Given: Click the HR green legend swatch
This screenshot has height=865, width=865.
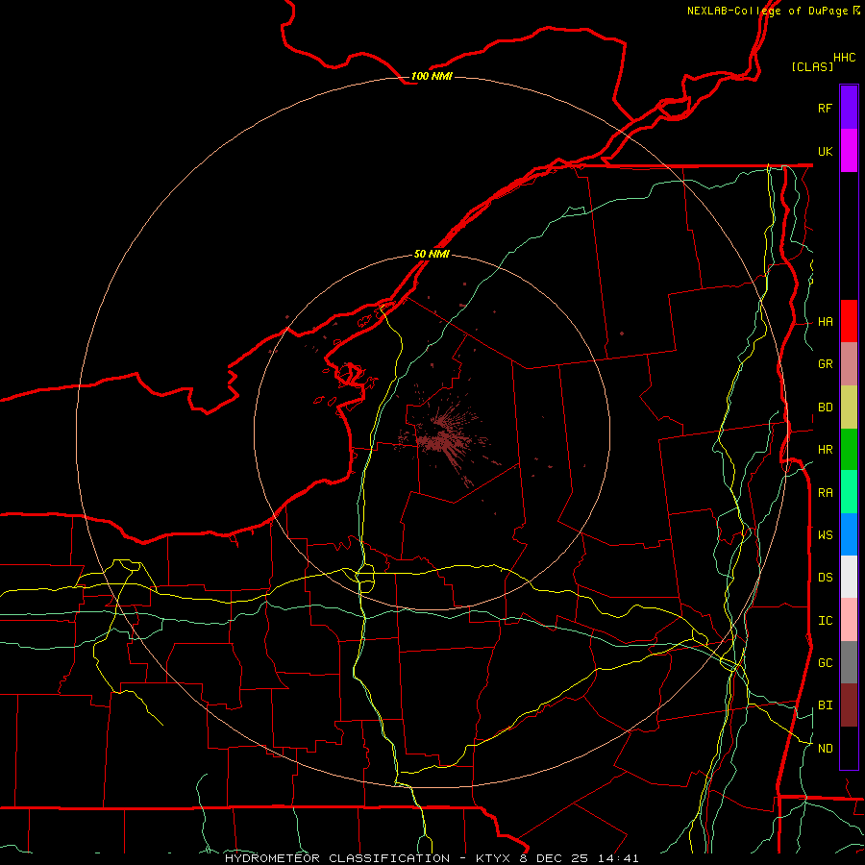Looking at the screenshot, I should (849, 449).
